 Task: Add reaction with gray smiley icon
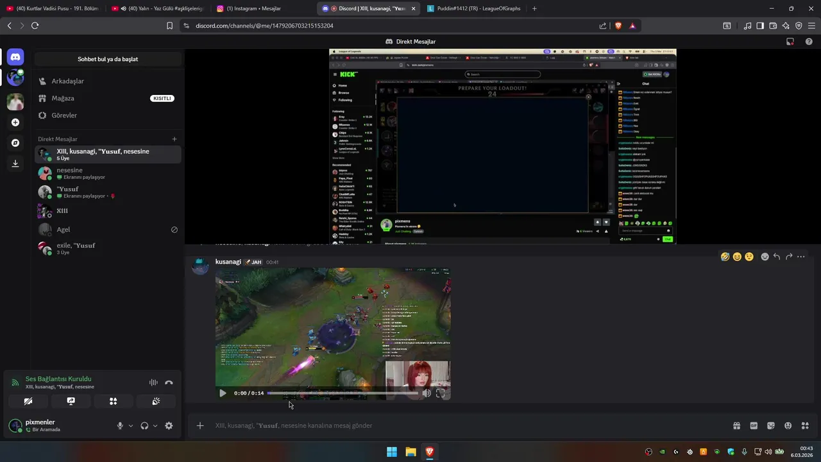pos(765,257)
